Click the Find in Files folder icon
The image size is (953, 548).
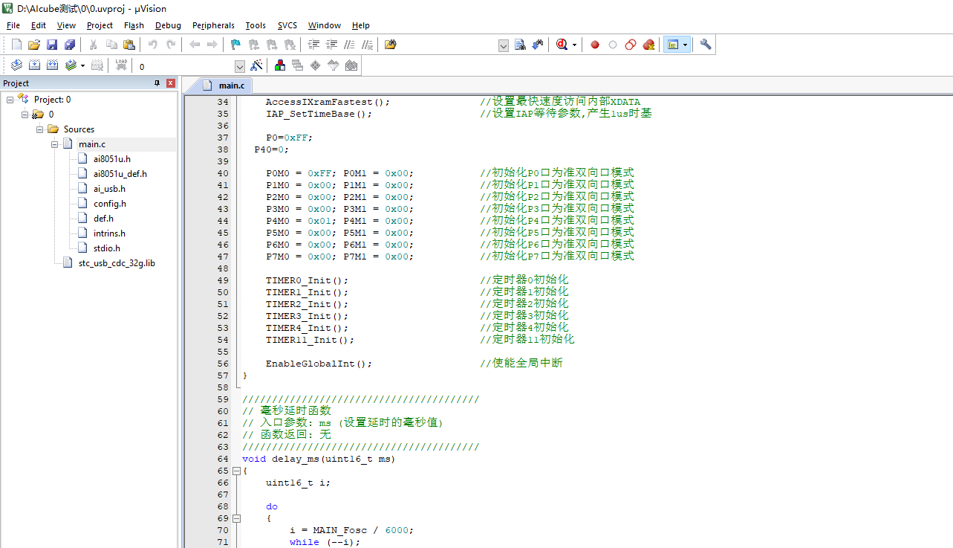pyautogui.click(x=391, y=45)
